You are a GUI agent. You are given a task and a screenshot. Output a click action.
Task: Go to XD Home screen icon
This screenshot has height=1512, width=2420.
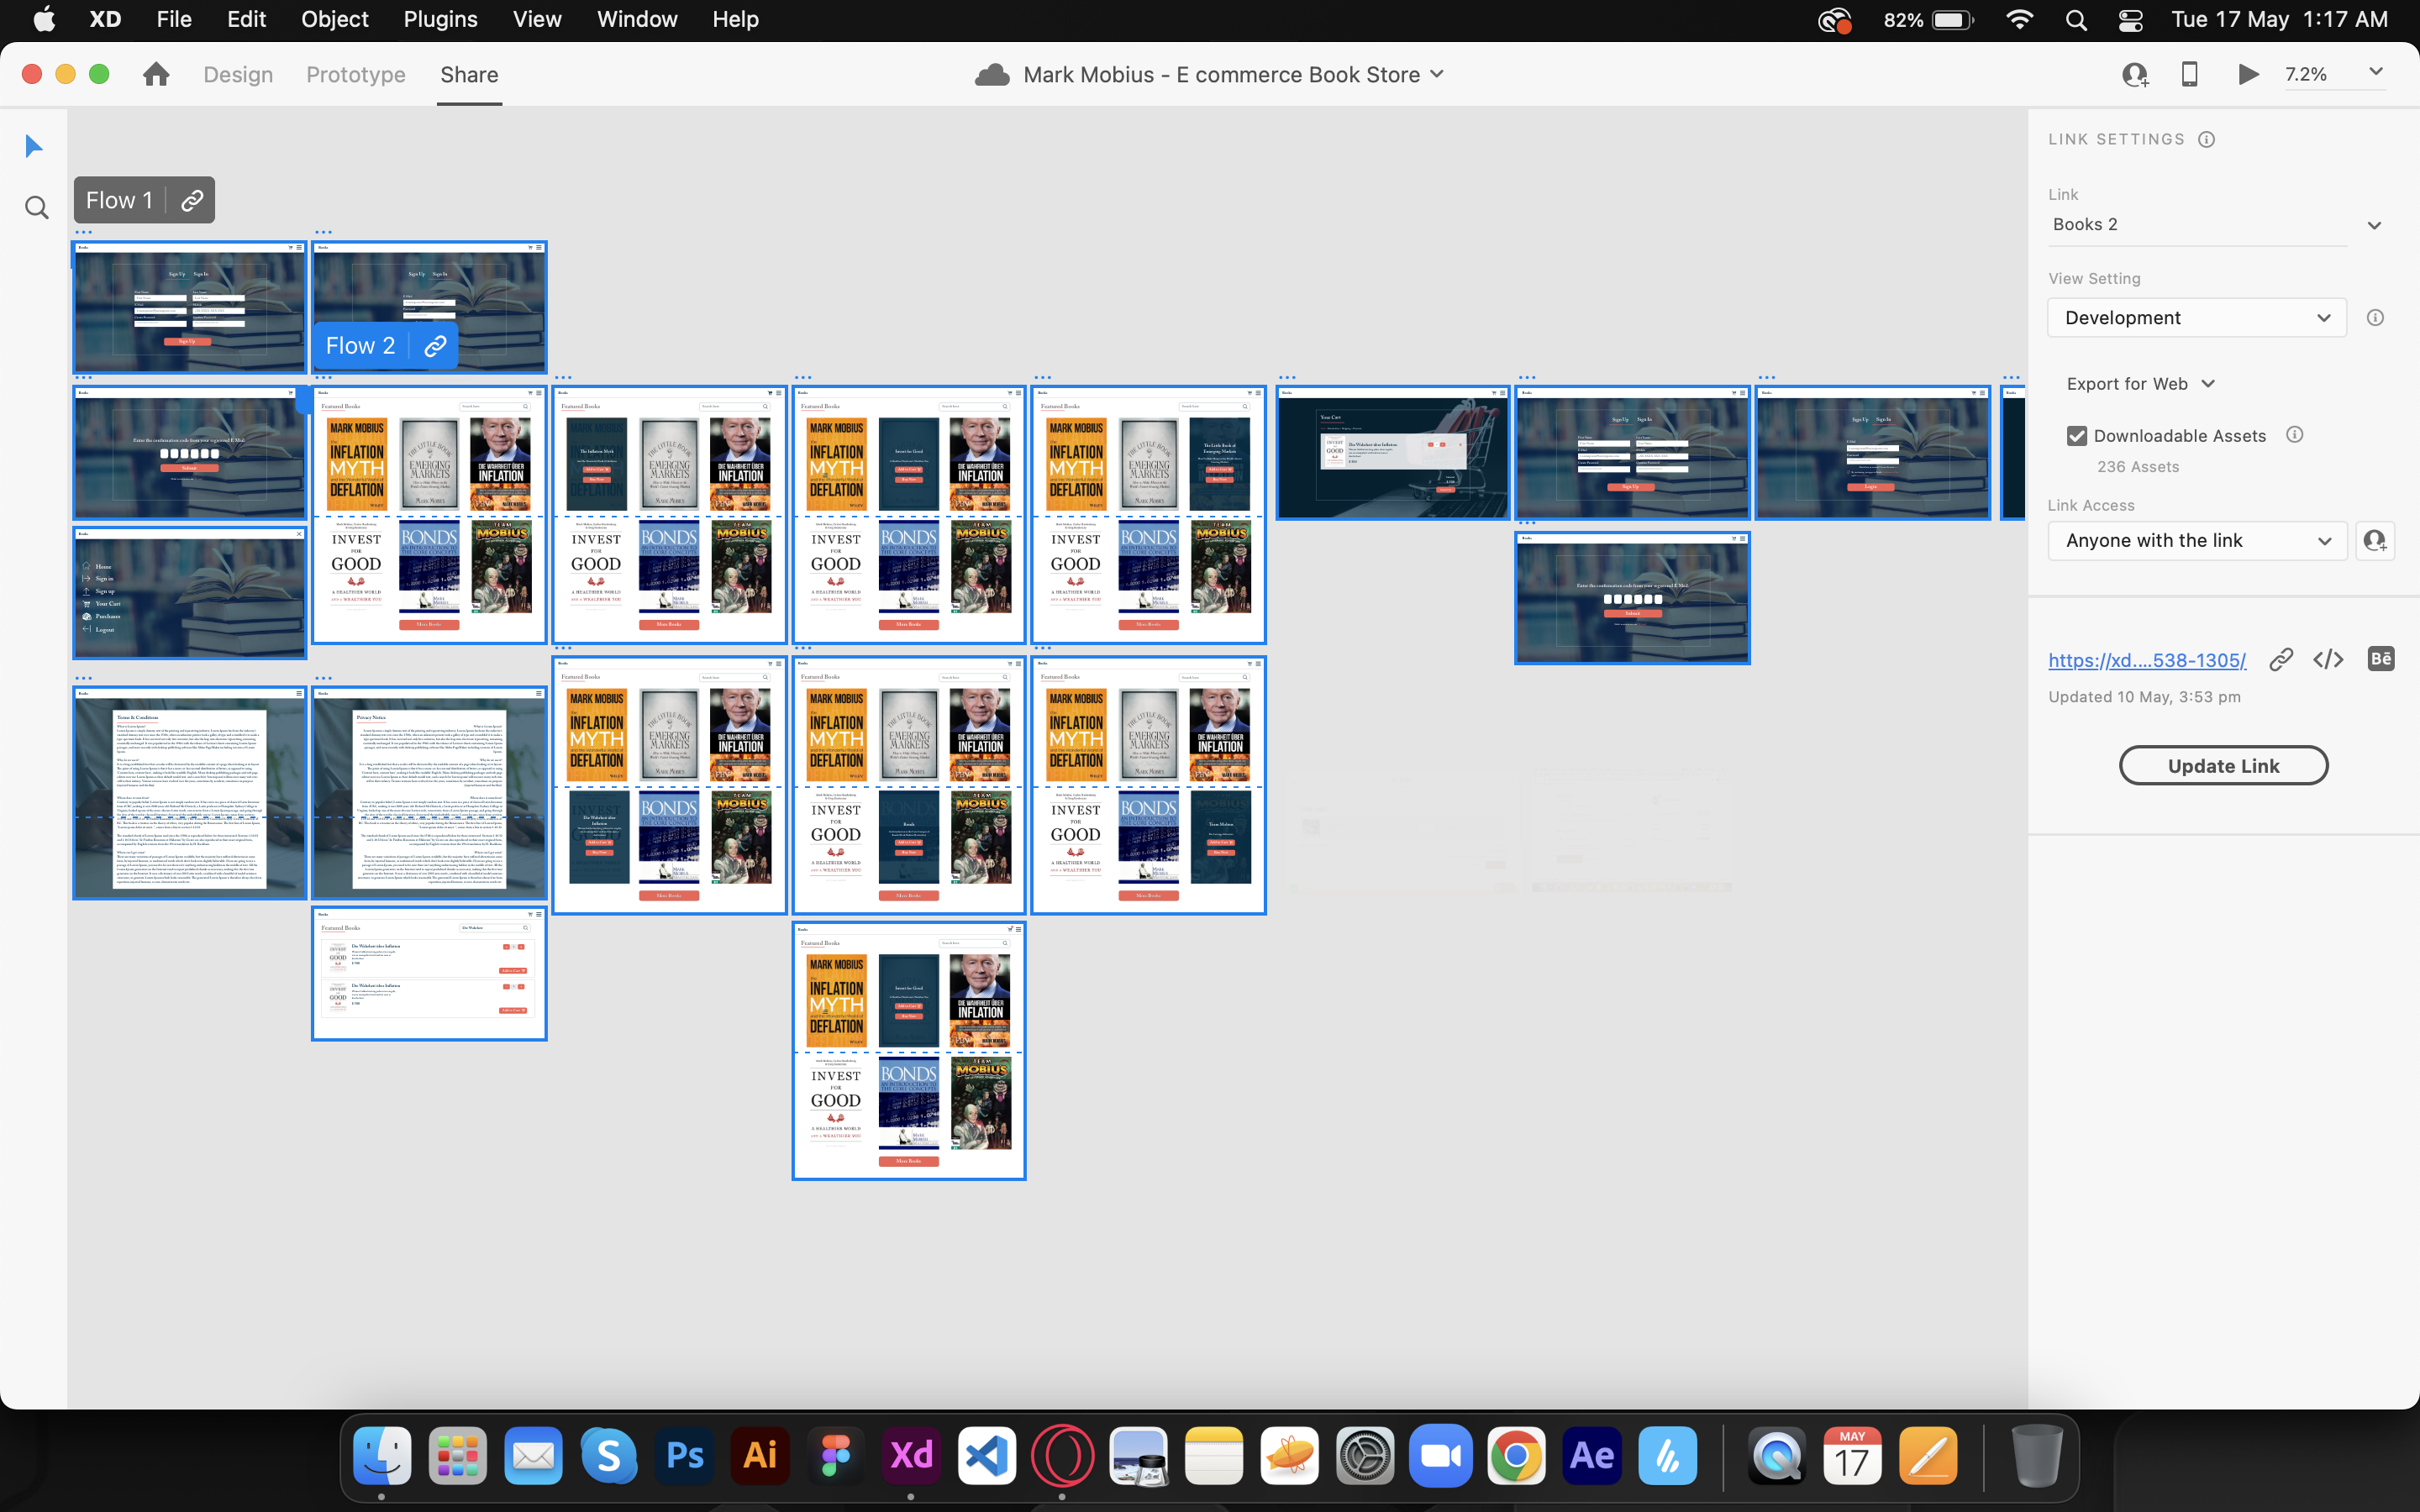[155, 74]
